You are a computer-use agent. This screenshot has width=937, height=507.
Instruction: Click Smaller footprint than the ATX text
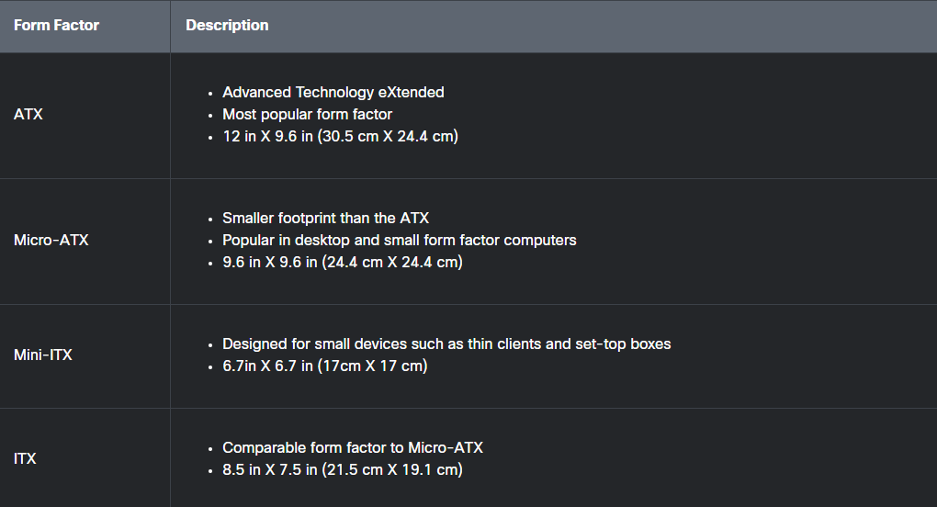point(326,219)
